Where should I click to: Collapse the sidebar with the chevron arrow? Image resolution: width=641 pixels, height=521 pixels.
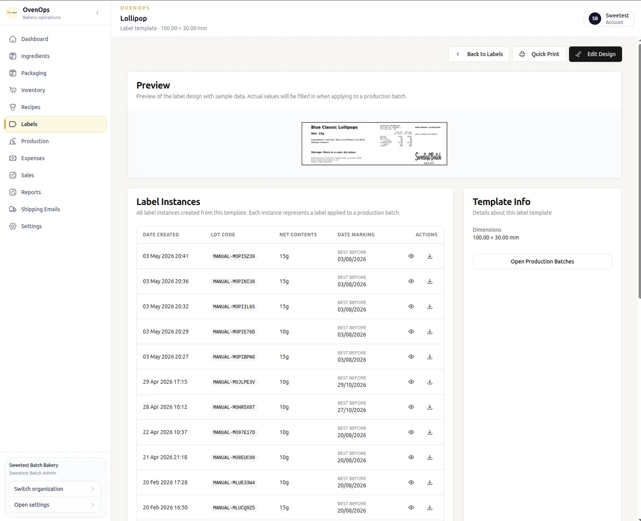[x=97, y=13]
